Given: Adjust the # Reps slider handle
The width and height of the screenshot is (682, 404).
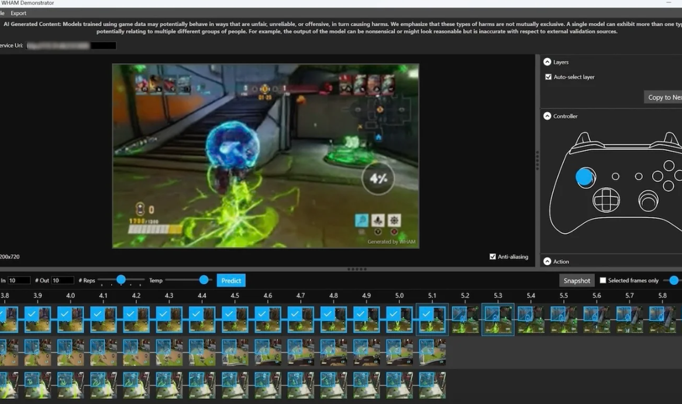Looking at the screenshot, I should pos(121,279).
